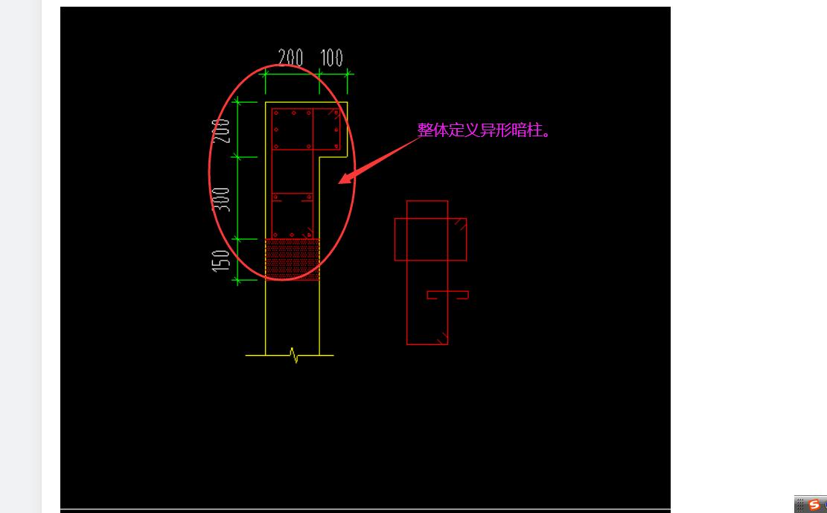Screen dimensions: 827x513
Task: Click the red stirrup detail diagram
Action: coord(432,273)
